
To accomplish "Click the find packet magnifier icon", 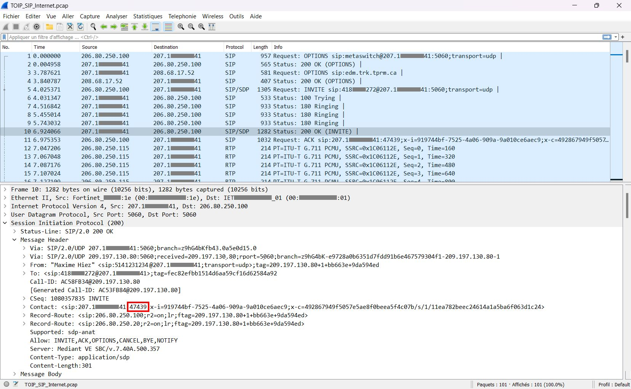I will [x=93, y=27].
